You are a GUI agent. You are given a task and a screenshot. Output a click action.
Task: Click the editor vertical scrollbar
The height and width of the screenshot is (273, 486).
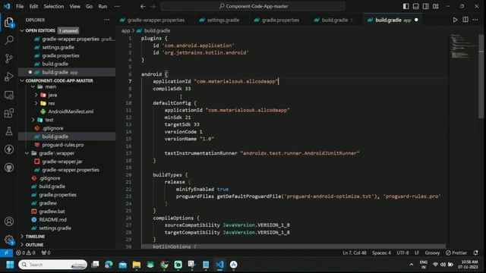coord(481,76)
